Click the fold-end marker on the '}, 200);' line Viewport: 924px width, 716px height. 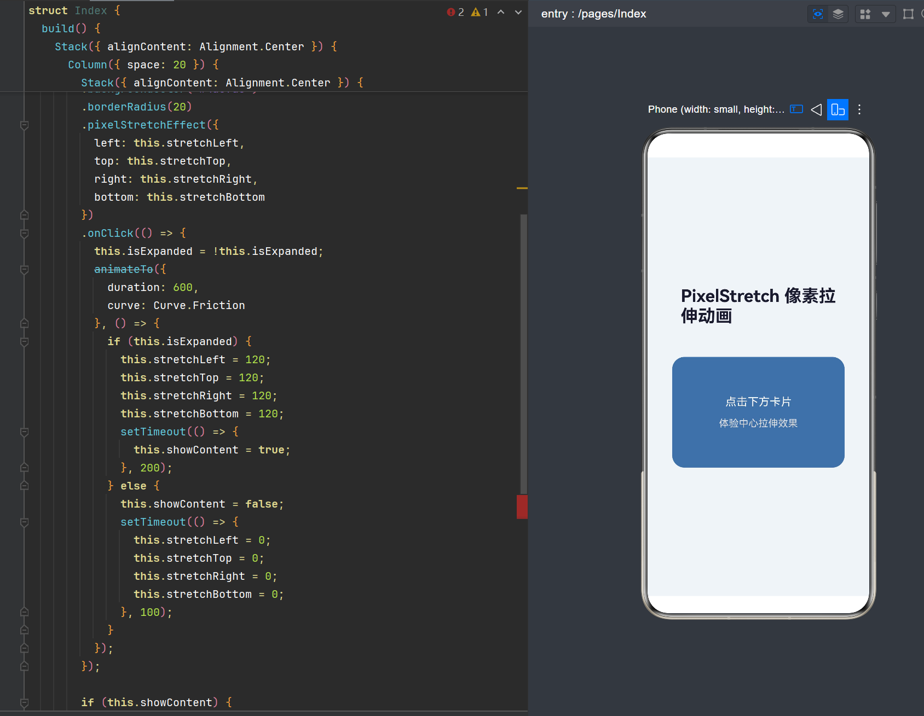[x=24, y=468]
